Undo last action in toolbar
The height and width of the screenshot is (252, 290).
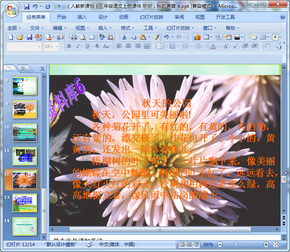click(x=166, y=37)
